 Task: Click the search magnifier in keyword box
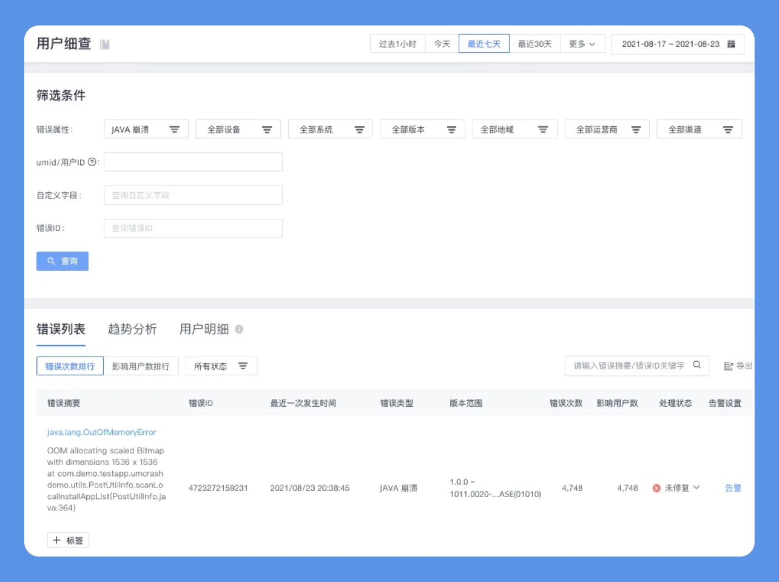[x=697, y=365]
